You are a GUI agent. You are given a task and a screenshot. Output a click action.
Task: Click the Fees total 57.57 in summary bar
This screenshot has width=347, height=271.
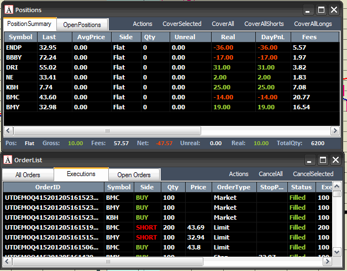(121, 144)
